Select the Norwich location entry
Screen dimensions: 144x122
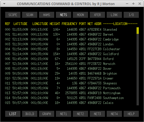(x=109, y=64)
